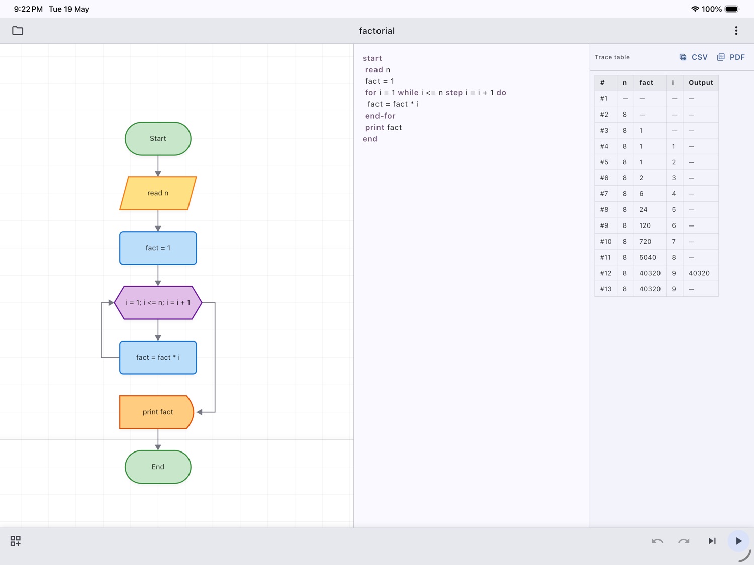Viewport: 754px width, 565px height.
Task: Select the for-loop hexagon node
Action: tap(158, 303)
